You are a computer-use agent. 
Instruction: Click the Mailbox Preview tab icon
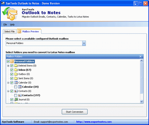(19, 31)
